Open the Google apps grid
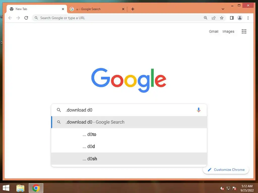 (244, 31)
